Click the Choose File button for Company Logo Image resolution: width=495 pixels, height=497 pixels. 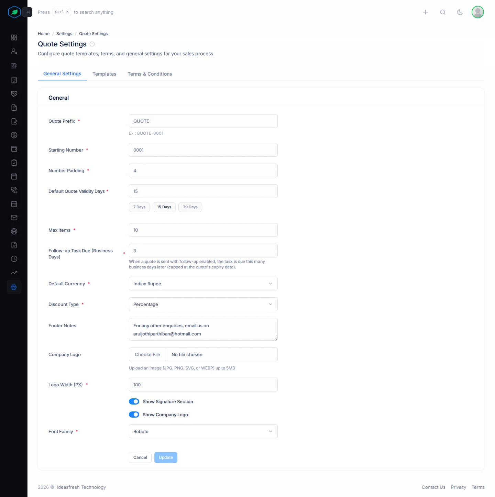pos(147,354)
